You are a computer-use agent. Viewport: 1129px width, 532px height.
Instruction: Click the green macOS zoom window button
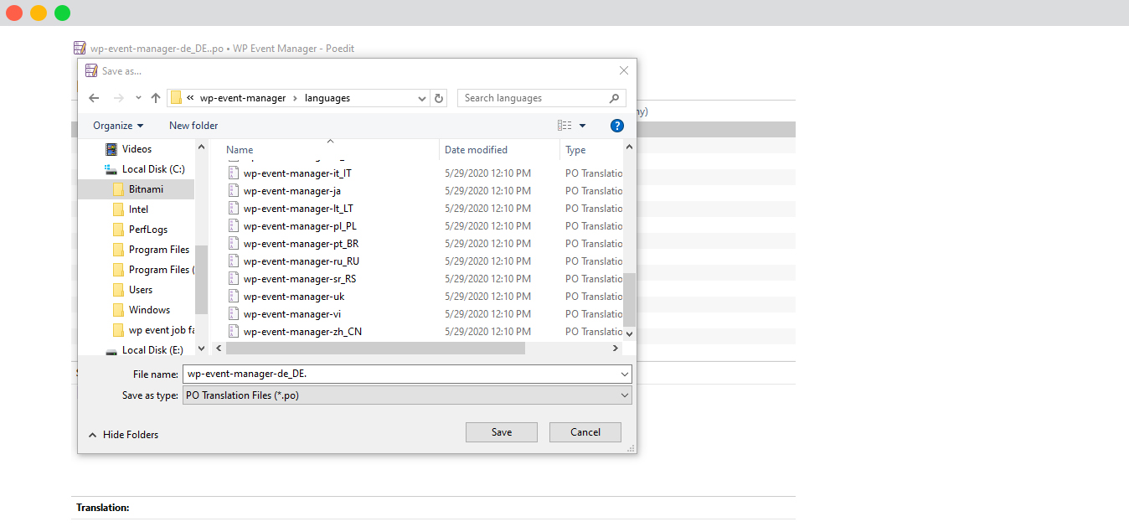click(x=63, y=13)
